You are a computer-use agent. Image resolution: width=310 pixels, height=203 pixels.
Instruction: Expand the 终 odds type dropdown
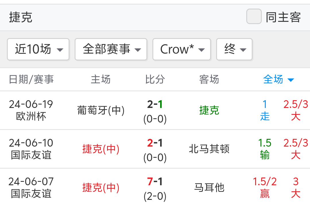235,49
